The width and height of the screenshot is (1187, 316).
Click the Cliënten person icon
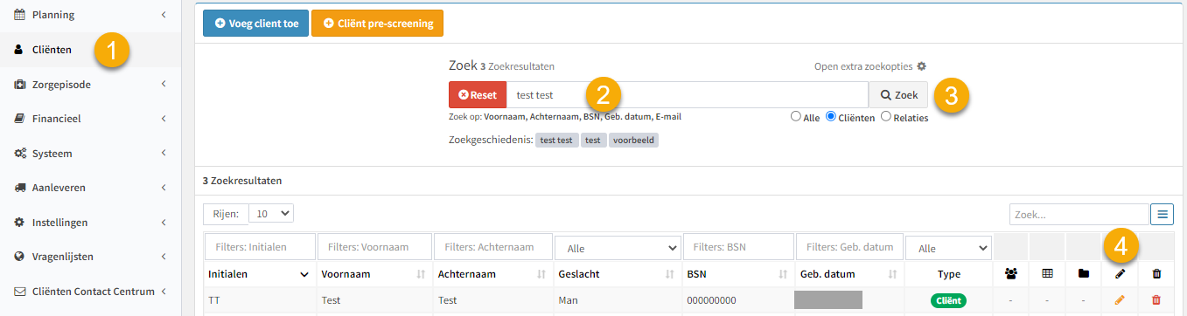click(19, 50)
